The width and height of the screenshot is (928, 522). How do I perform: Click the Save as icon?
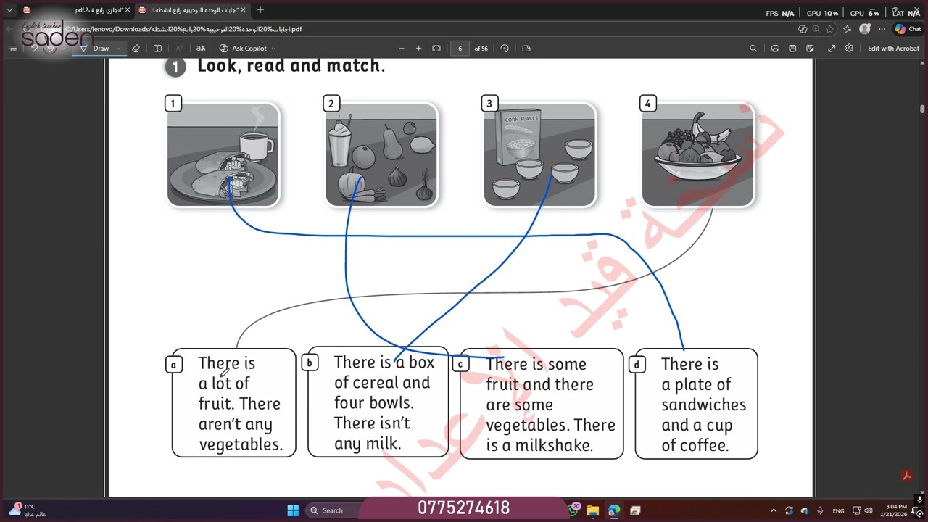coord(810,49)
